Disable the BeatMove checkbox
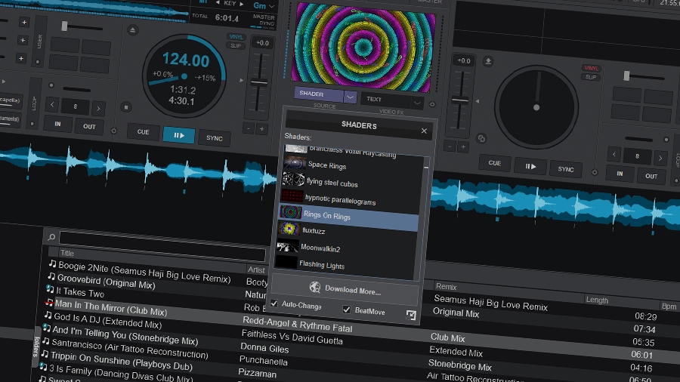The width and height of the screenshot is (680, 382). [x=347, y=310]
